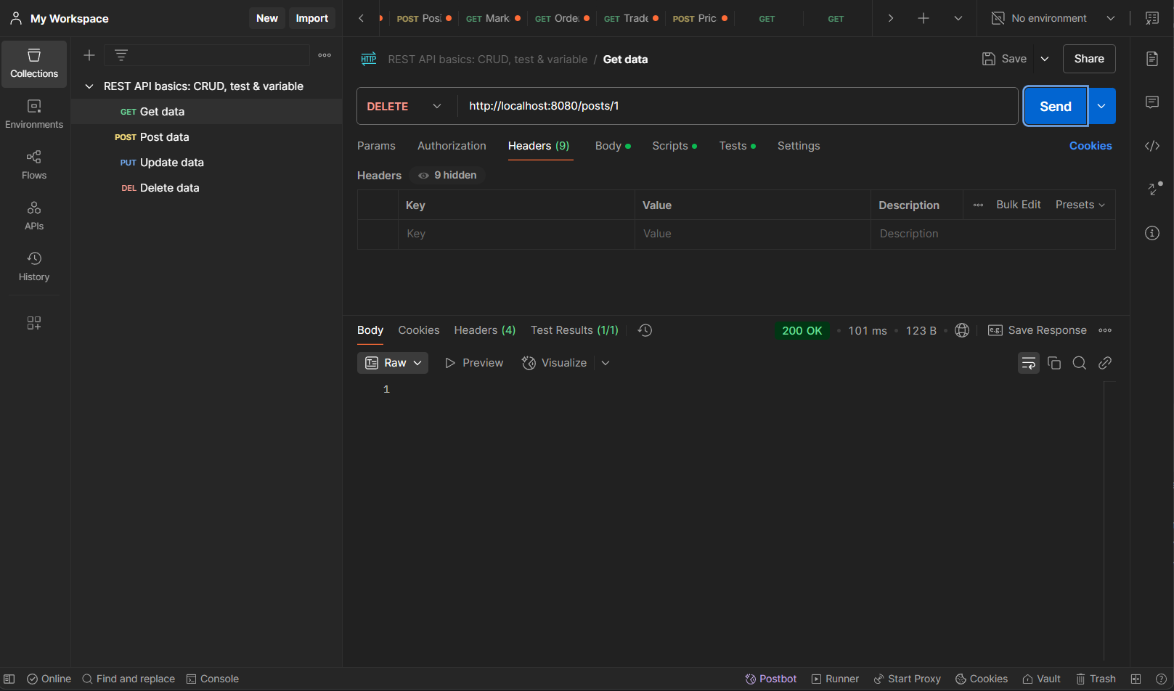
Task: Click the plus icon to create a collection
Action: click(89, 55)
